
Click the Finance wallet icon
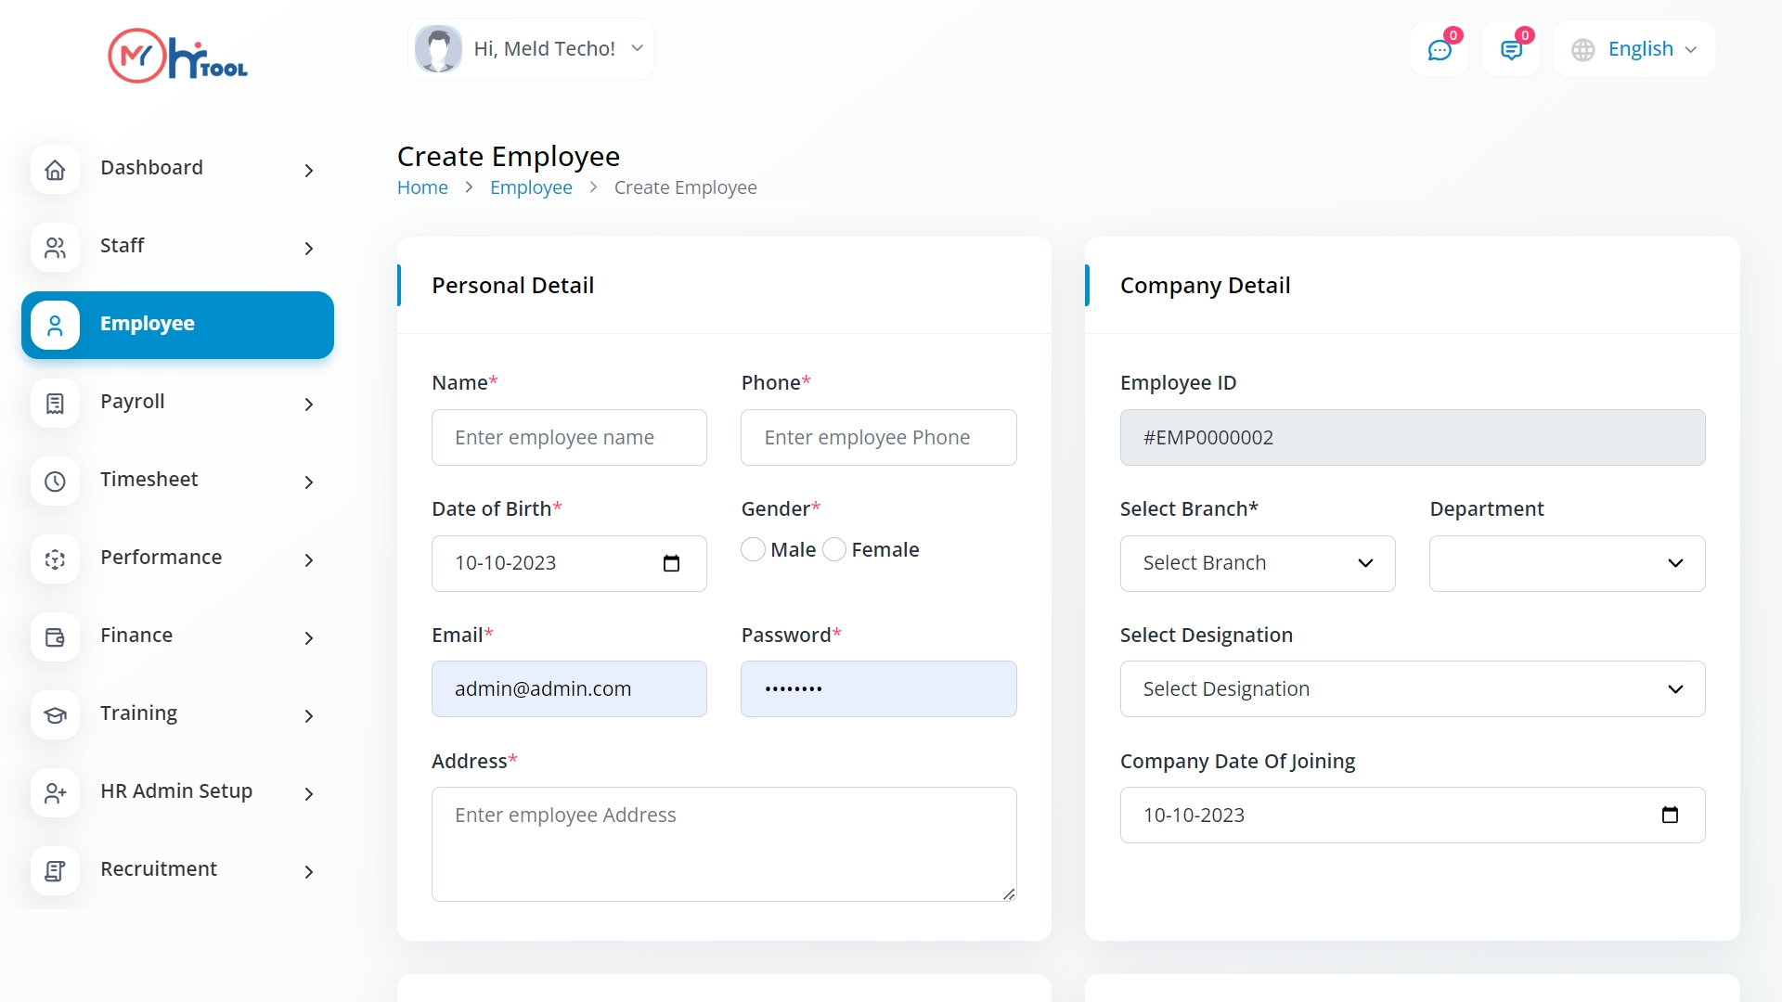coord(56,637)
